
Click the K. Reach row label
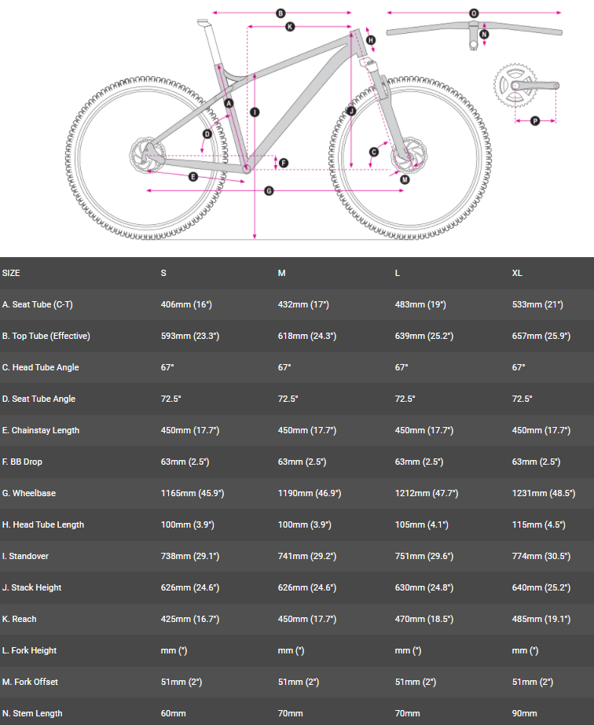pyautogui.click(x=20, y=619)
